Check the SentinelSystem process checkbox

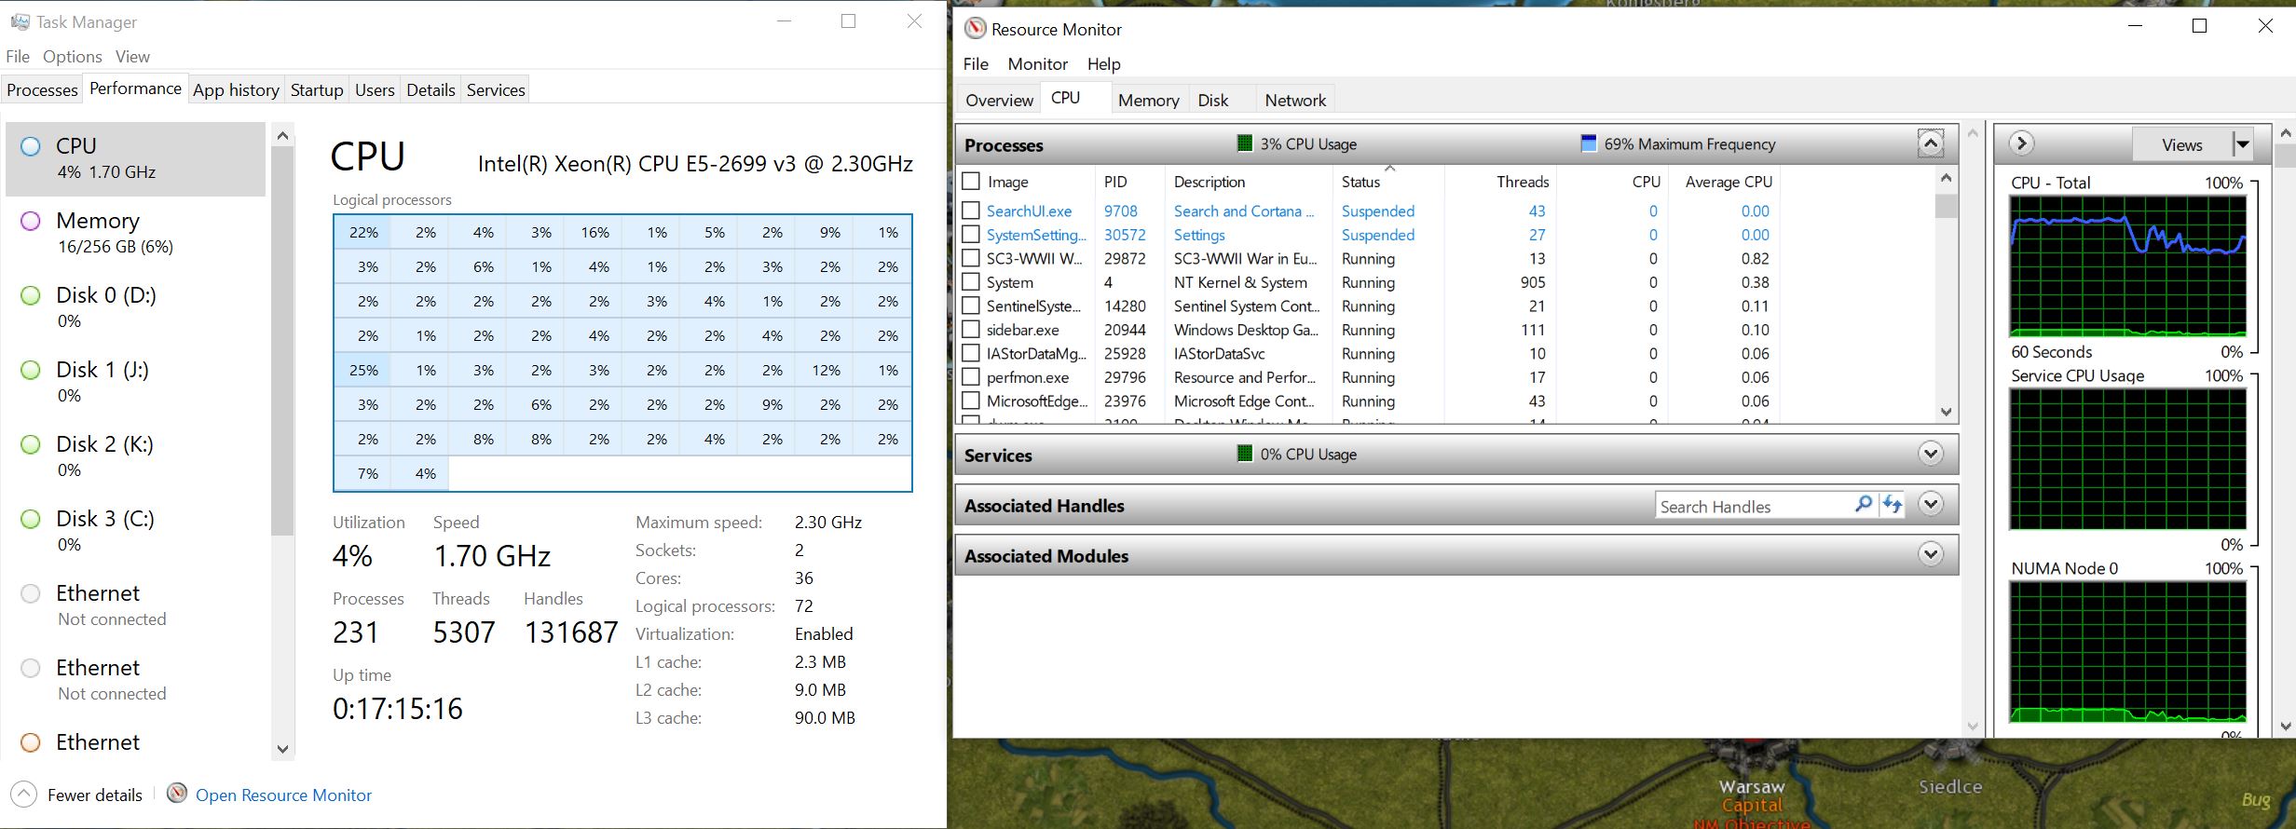[971, 306]
